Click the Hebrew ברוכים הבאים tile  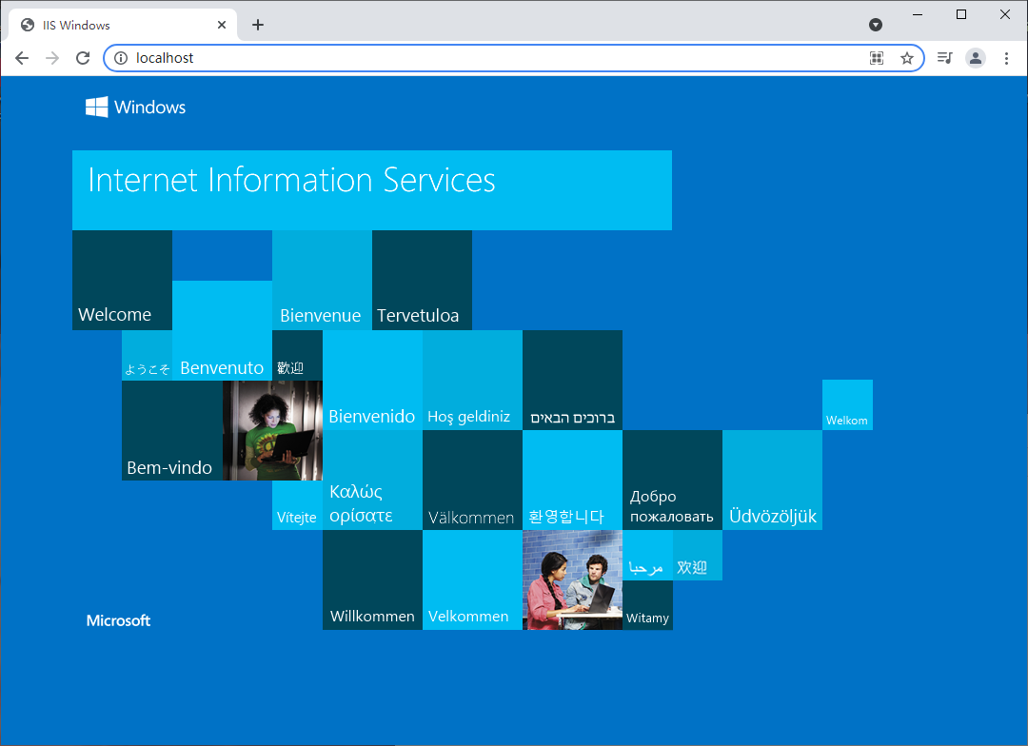(x=572, y=381)
